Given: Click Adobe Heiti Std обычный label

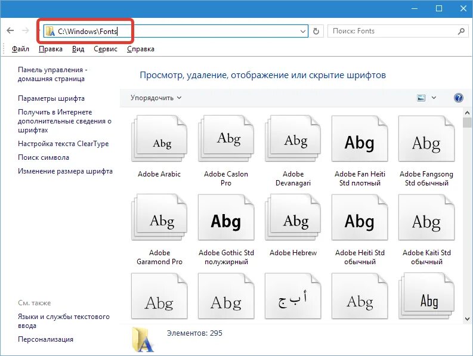Looking at the screenshot, I should coord(360,257).
